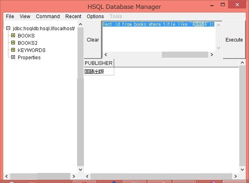
Task: Click SQL editor scroll down arrow
Action: (x=218, y=48)
